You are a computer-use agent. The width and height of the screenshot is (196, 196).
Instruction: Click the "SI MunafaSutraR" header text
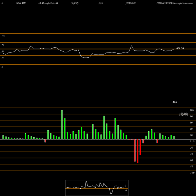coord(48,3)
